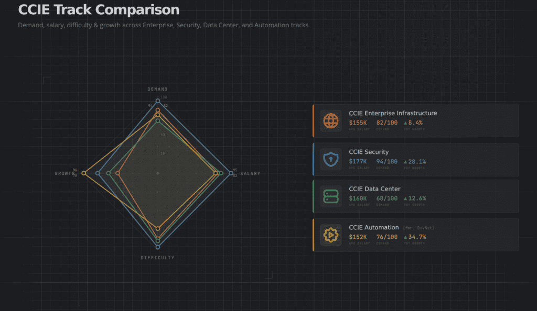Screen dimensions: 537x311
Task: Select the GROWTH axis label on radar chart
Action: pos(65,174)
